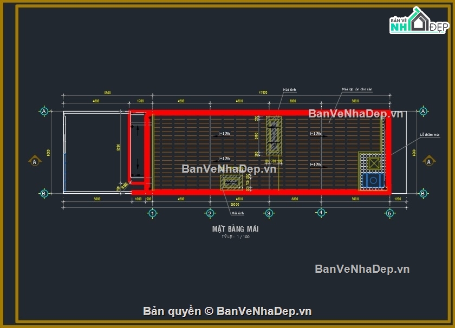Viewport: 455px width, 328px height.
Task: Click the 5500 top dimension text
Action: pos(107,93)
